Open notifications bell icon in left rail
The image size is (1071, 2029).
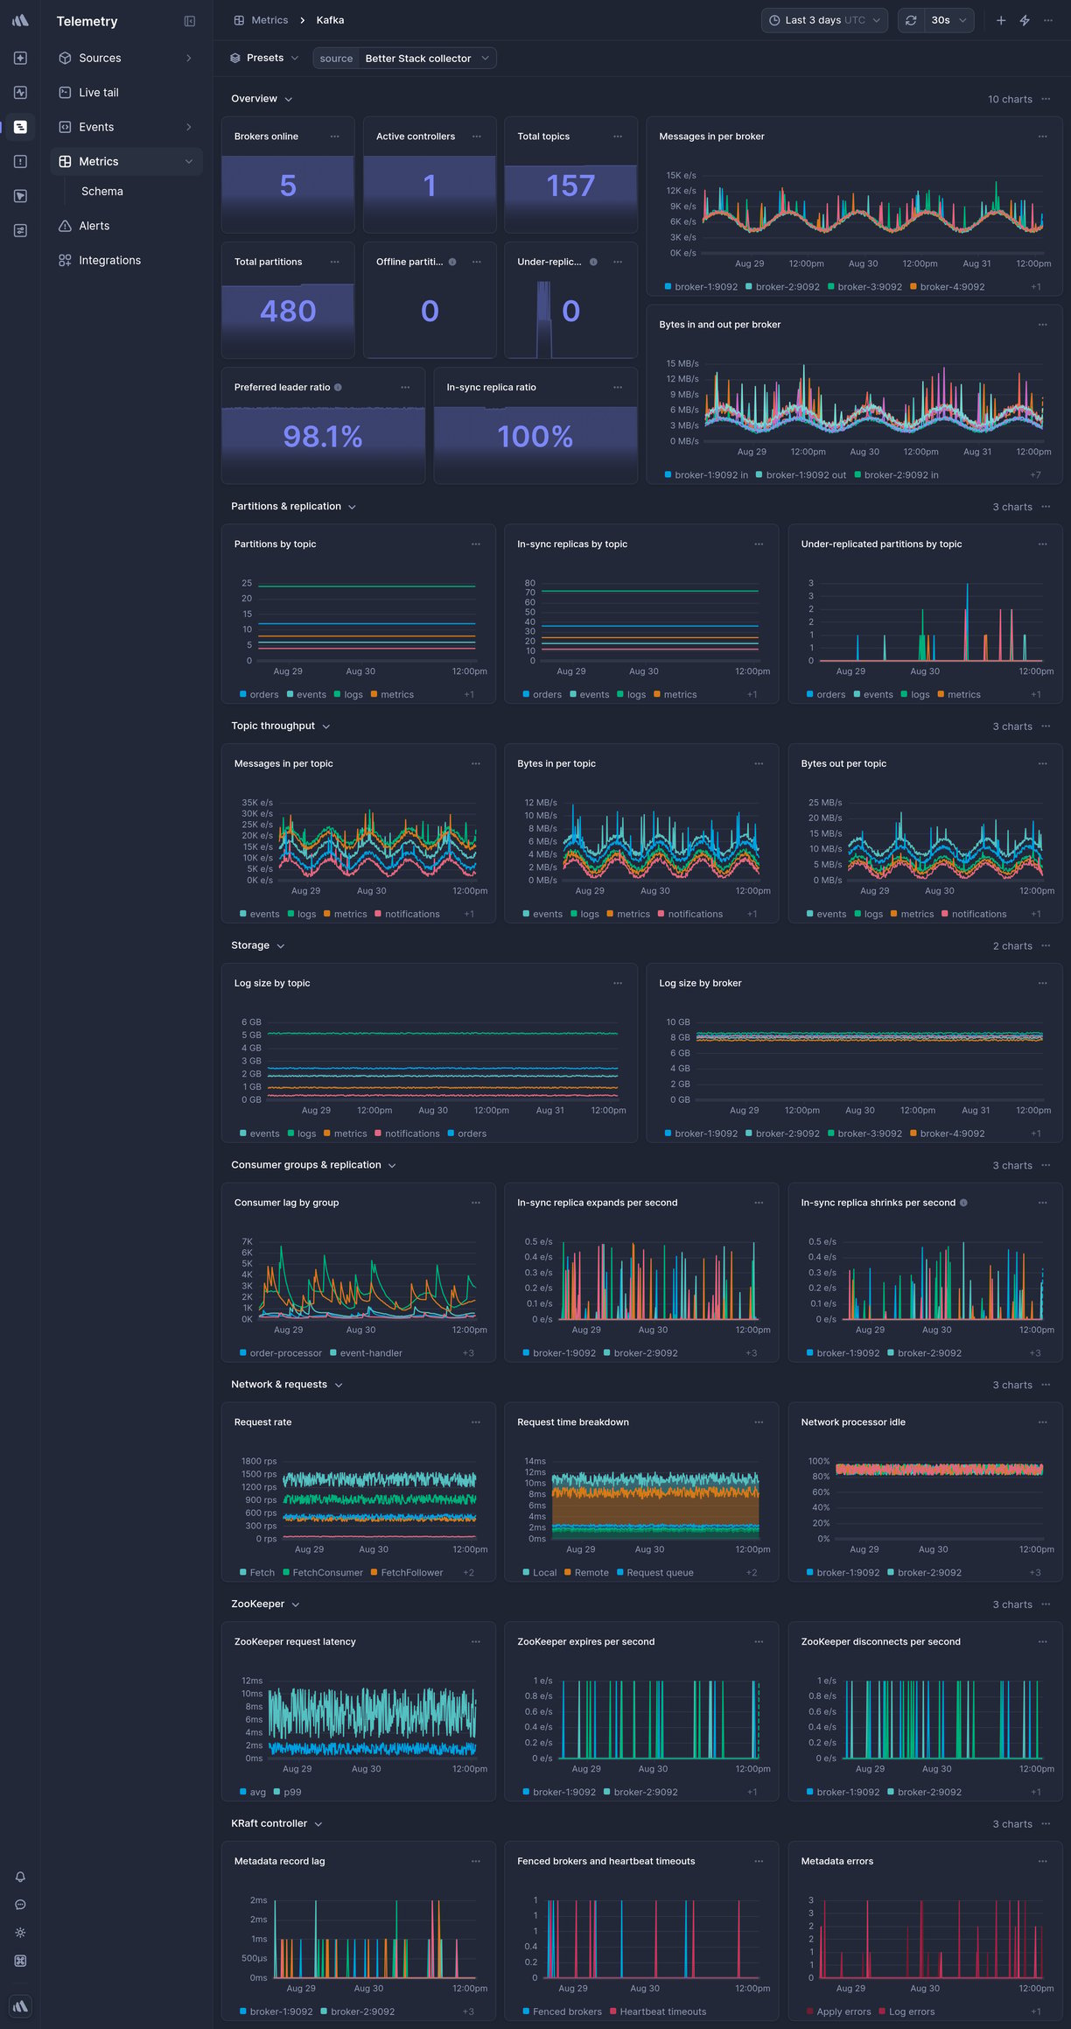pyautogui.click(x=20, y=1877)
